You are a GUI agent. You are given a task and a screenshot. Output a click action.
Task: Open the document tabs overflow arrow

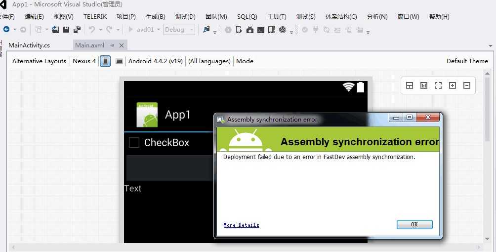(490, 46)
